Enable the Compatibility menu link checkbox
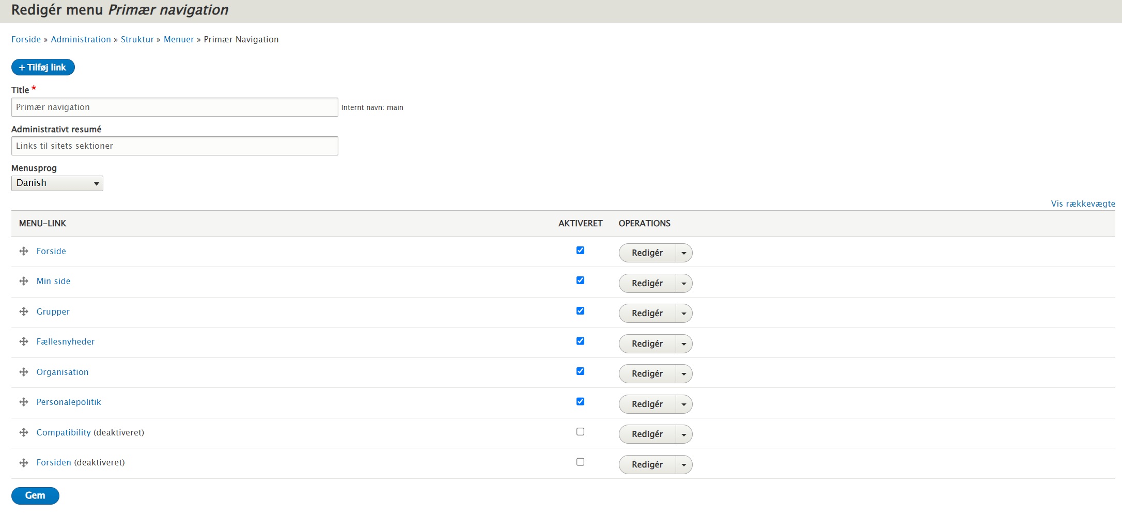This screenshot has width=1122, height=531. pyautogui.click(x=580, y=432)
